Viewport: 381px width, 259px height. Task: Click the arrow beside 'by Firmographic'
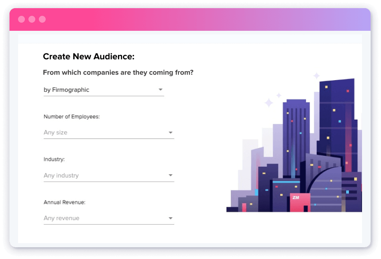(x=160, y=90)
